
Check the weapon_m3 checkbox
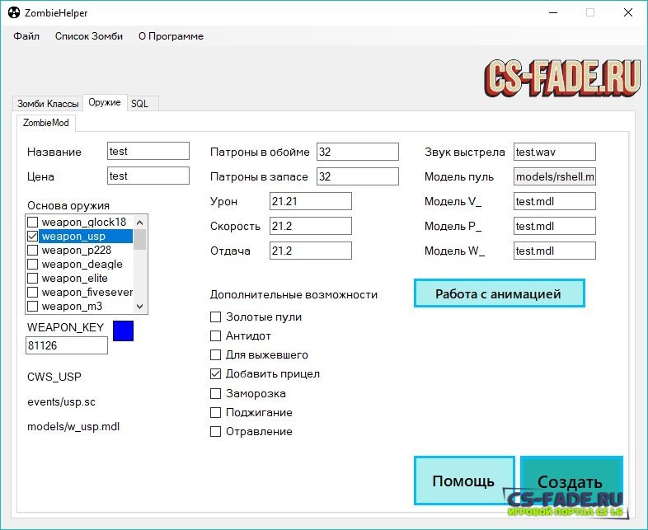(x=33, y=307)
